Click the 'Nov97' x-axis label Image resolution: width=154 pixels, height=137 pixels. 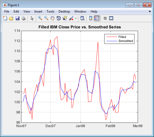pos(21,126)
